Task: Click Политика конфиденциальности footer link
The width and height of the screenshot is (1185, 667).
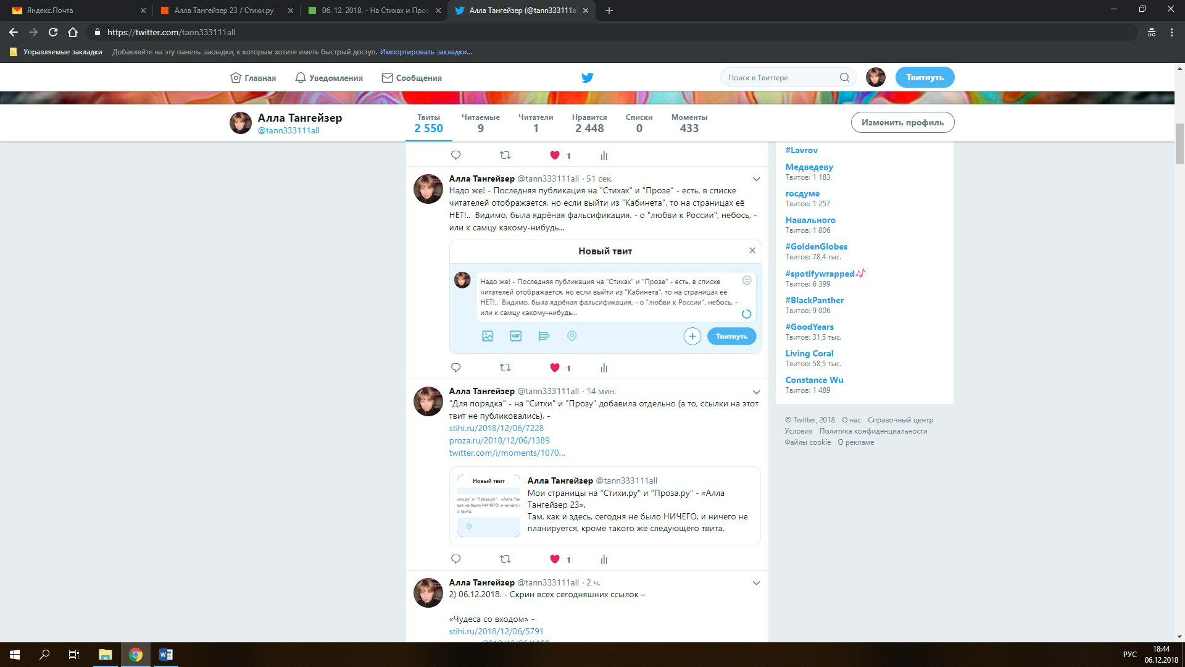Action: pos(873,431)
